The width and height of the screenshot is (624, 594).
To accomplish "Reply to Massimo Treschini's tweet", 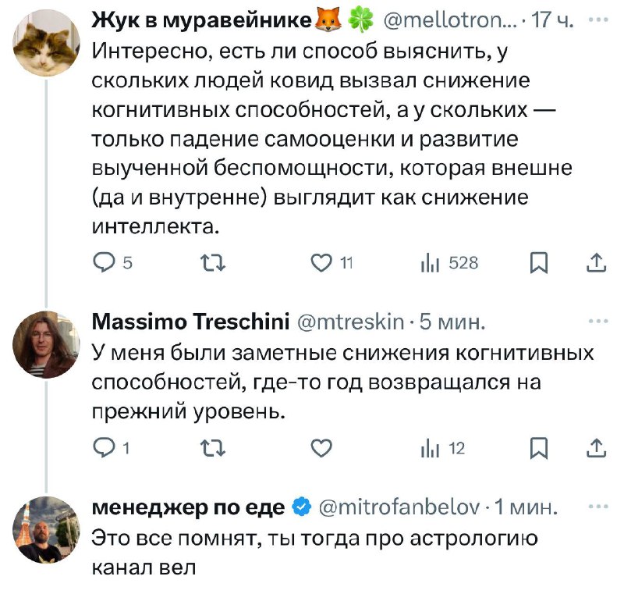I will click(x=103, y=448).
